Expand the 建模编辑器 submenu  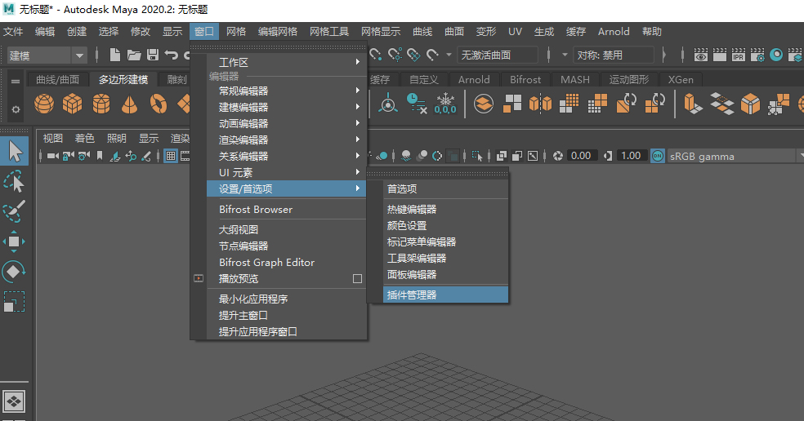[x=287, y=107]
